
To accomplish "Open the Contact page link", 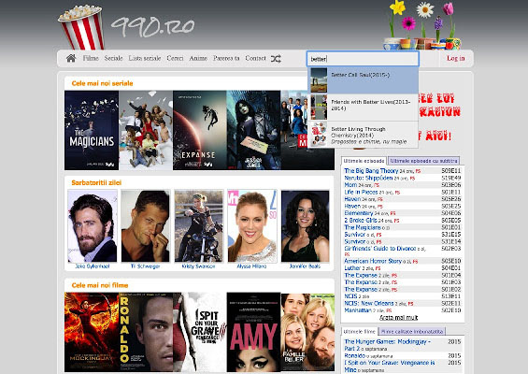I will pos(255,58).
